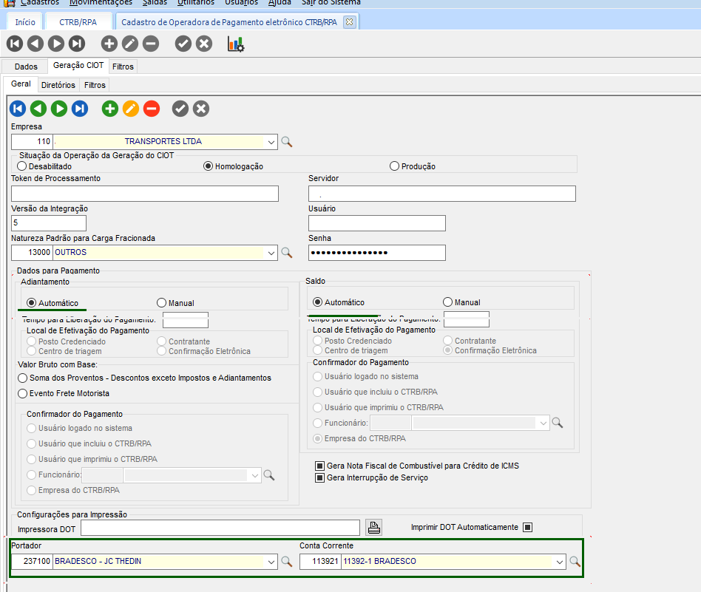Click the green add record button
Screen dimensions: 701x592
tap(110, 109)
